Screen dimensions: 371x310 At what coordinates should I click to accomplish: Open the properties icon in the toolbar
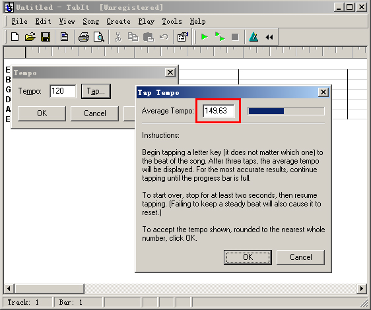tap(183, 37)
